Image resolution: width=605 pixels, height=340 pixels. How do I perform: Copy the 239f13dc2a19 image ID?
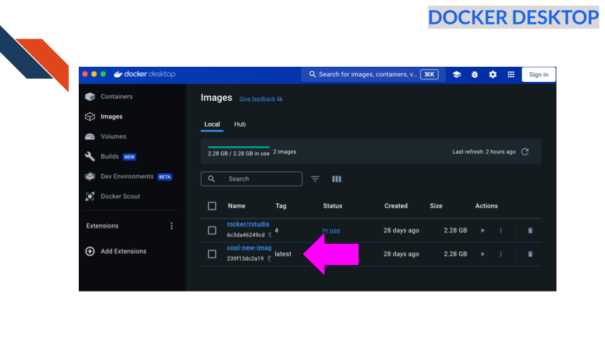269,259
